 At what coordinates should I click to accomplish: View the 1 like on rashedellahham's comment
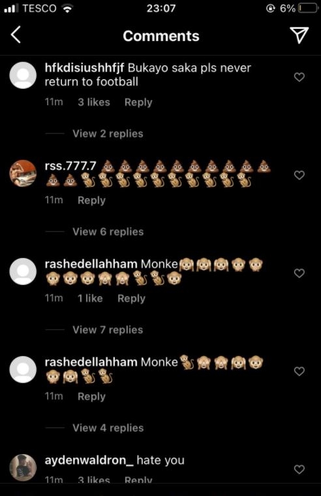[90, 298]
